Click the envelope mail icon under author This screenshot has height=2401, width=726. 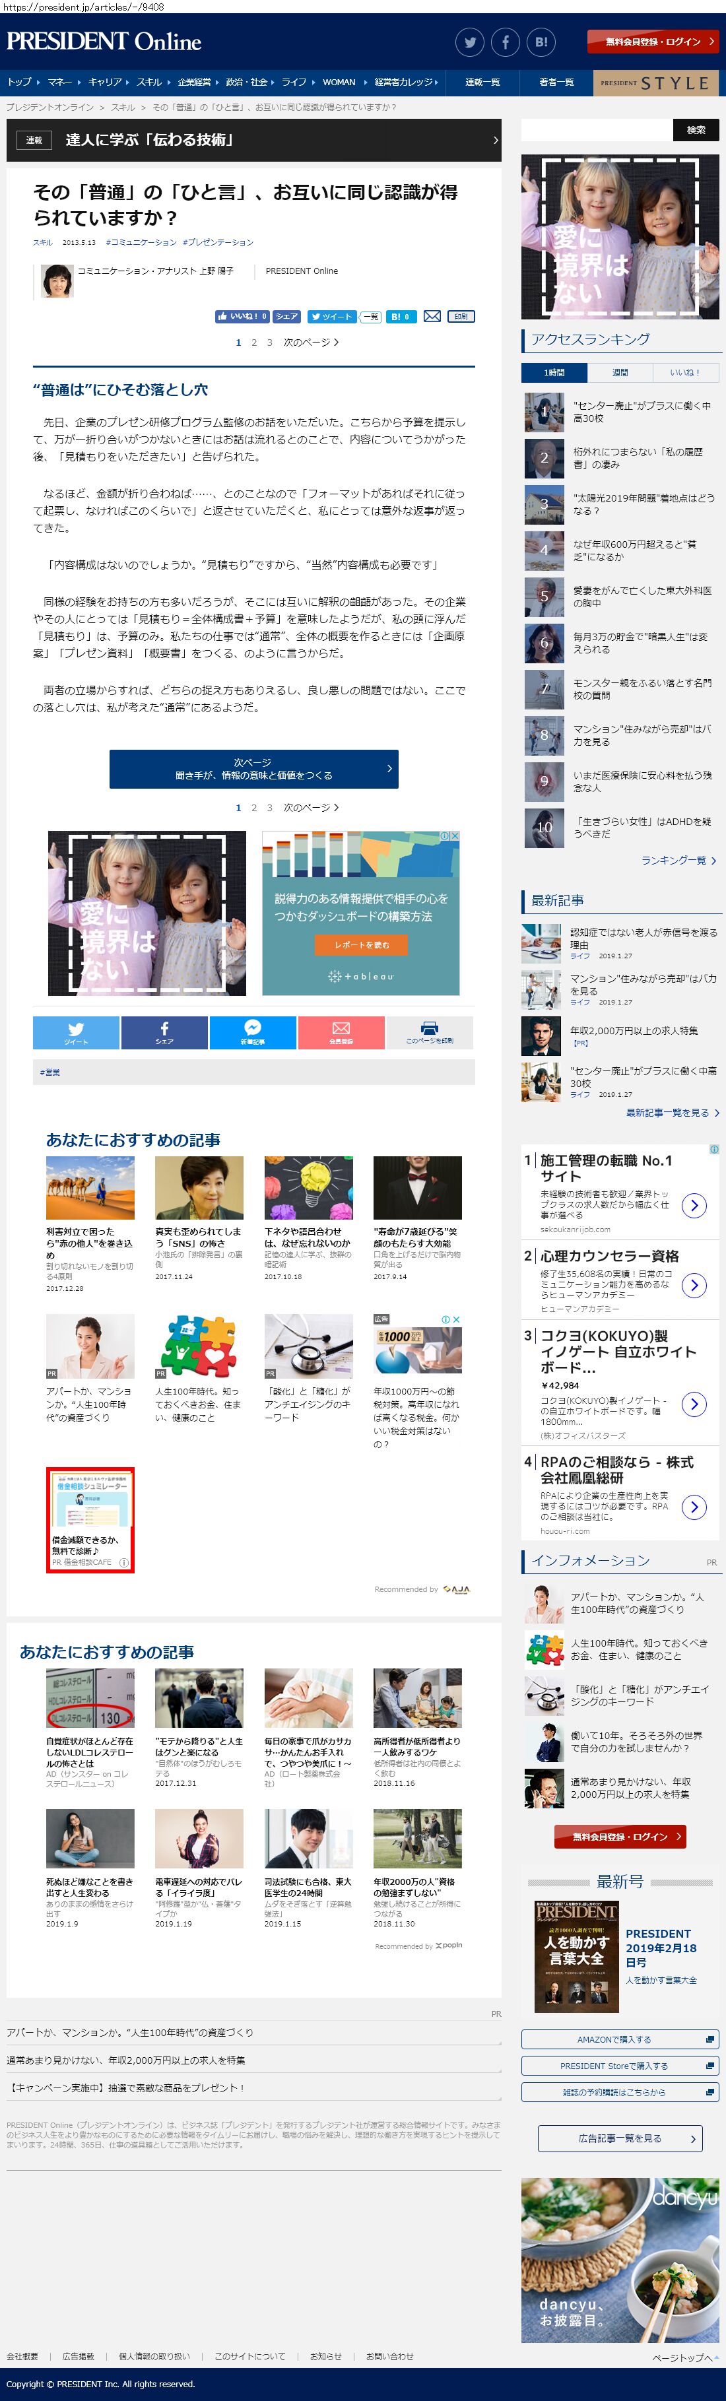tap(432, 317)
